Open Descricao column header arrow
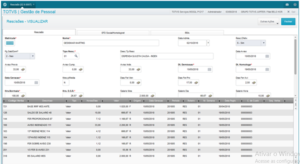Image resolution: width=300 pixels, height=164 pixels. click(28, 101)
